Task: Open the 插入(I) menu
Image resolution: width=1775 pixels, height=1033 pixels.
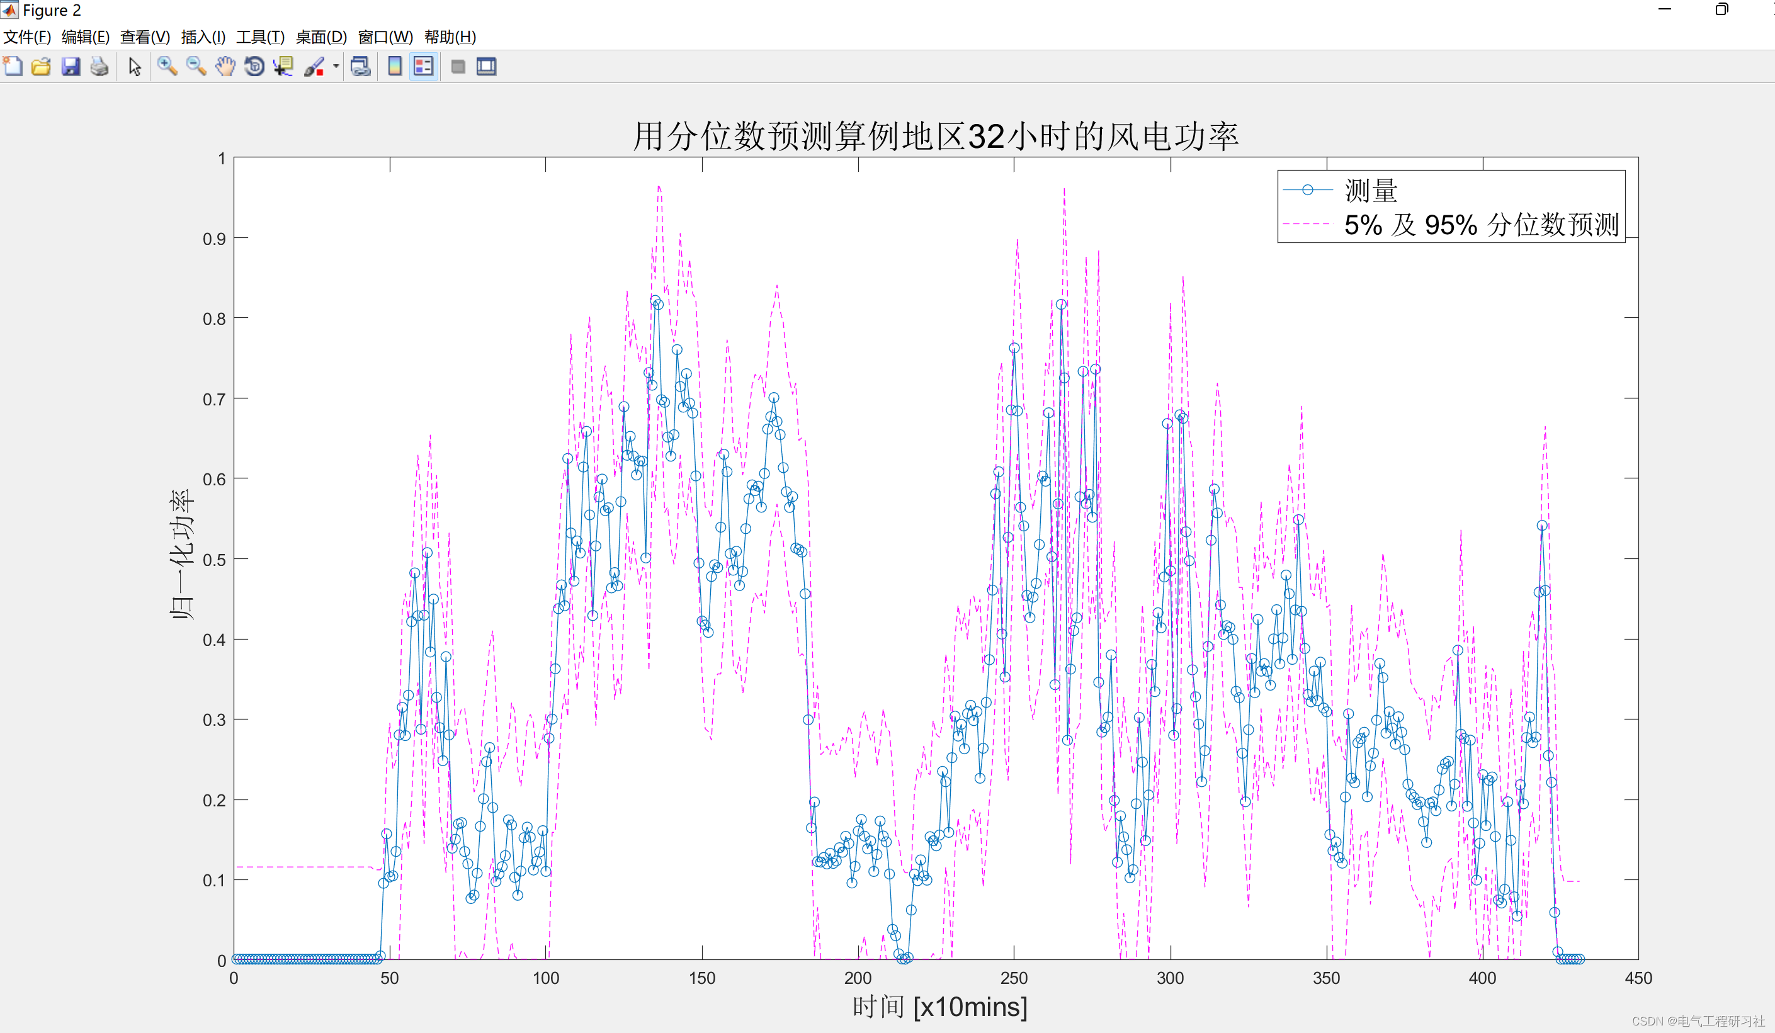Action: (x=203, y=37)
